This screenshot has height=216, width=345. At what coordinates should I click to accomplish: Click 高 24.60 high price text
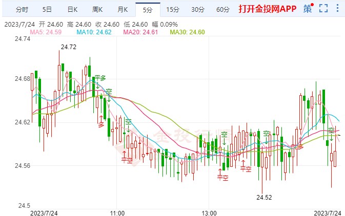[79, 24]
